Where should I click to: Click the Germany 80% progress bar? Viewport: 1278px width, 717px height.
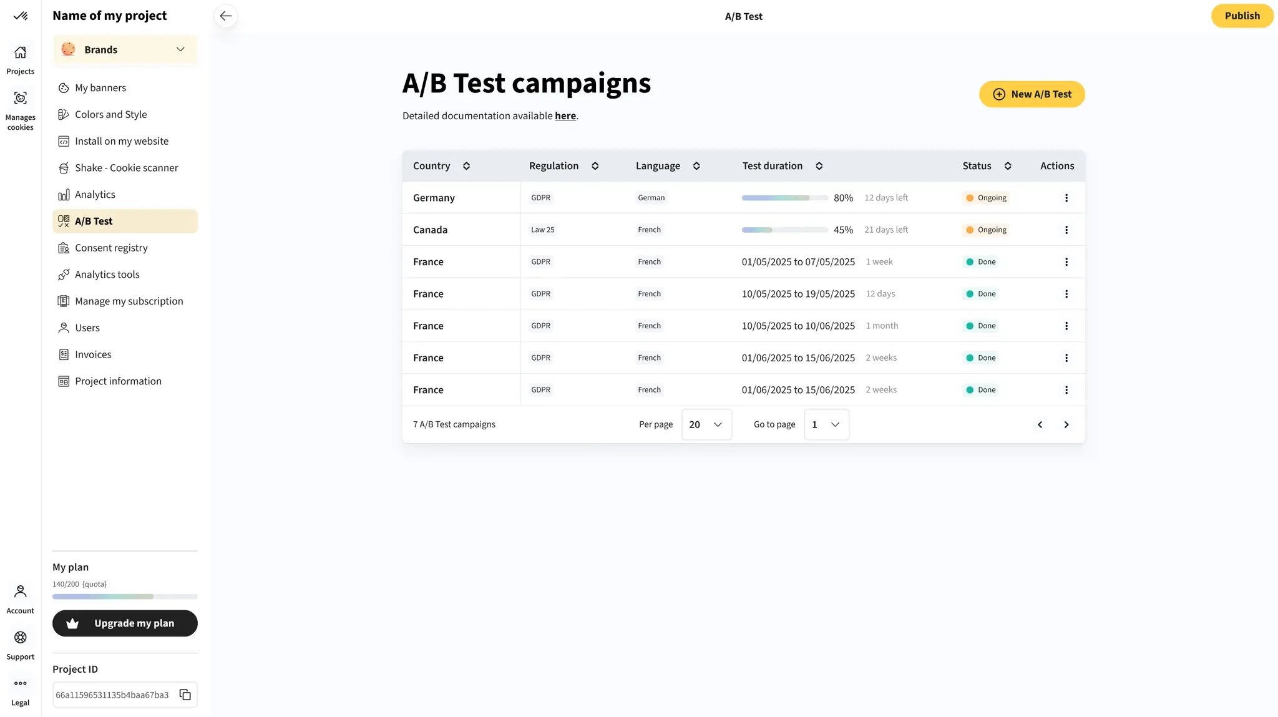coord(784,198)
